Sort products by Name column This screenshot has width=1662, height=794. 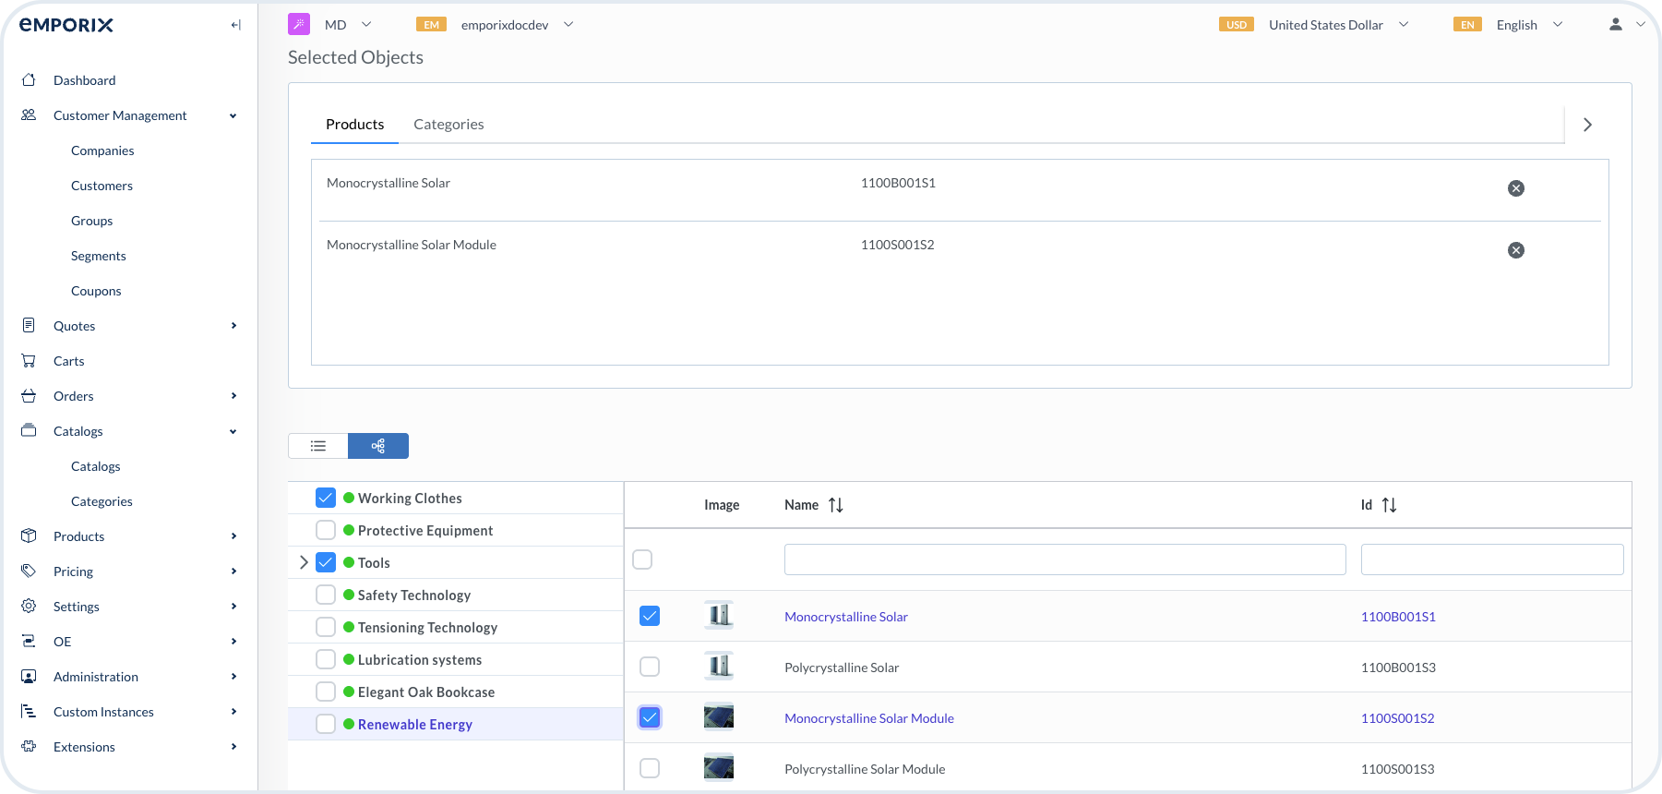(x=835, y=505)
